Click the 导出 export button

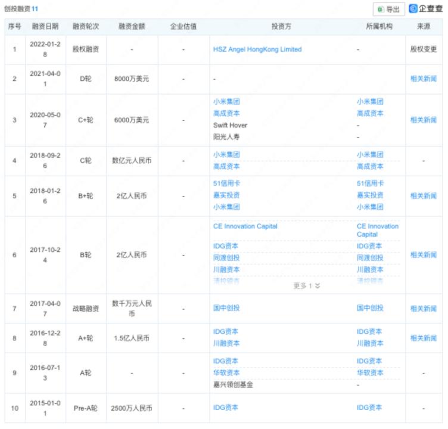388,9
